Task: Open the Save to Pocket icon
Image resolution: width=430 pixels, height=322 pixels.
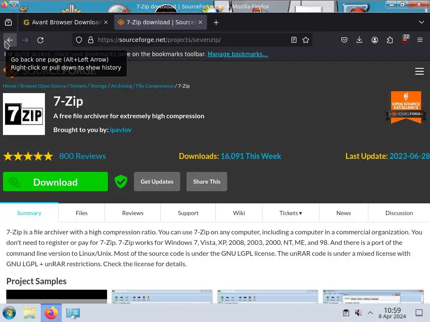Action: tap(344, 40)
